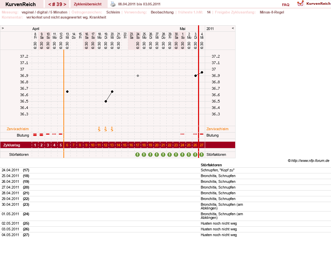Click cycle day 1 in the Zyklustag row
This screenshot has height=255, width=331.
tap(35, 145)
